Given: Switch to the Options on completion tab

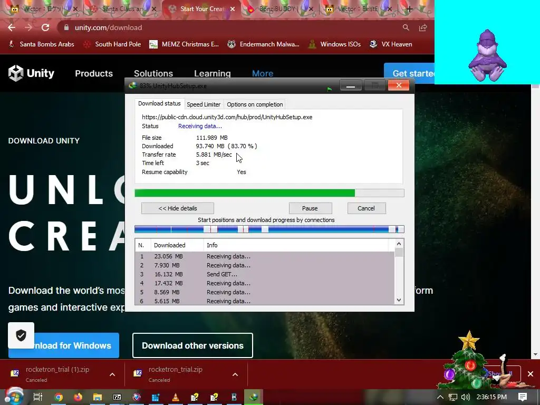Looking at the screenshot, I should [255, 104].
